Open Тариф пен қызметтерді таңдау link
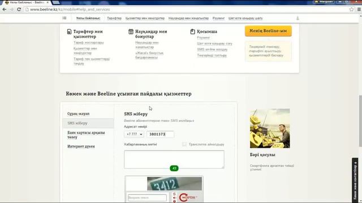362x203 pixels. coord(92,61)
